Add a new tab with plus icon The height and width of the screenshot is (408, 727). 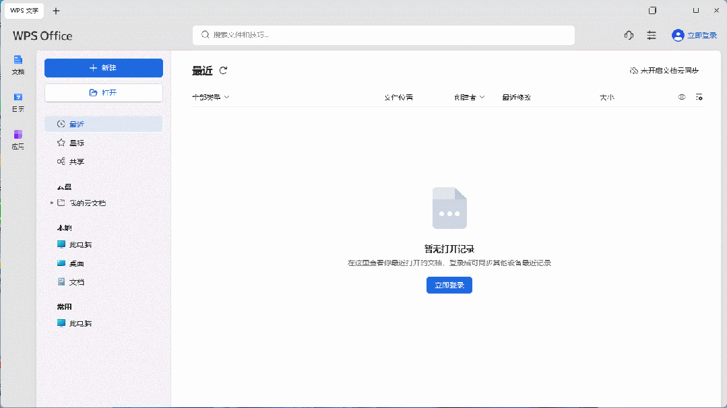click(56, 11)
